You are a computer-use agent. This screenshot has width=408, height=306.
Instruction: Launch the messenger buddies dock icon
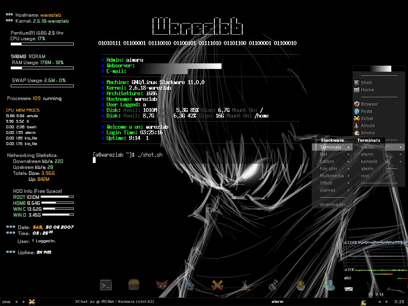329,285
